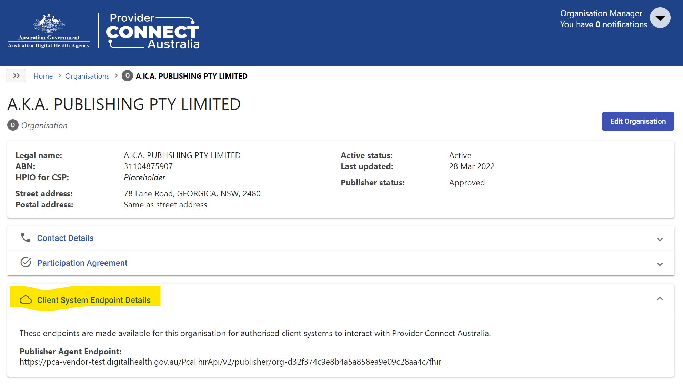This screenshot has width=683, height=386.
Task: Click the Edit Organisation button
Action: (x=638, y=121)
